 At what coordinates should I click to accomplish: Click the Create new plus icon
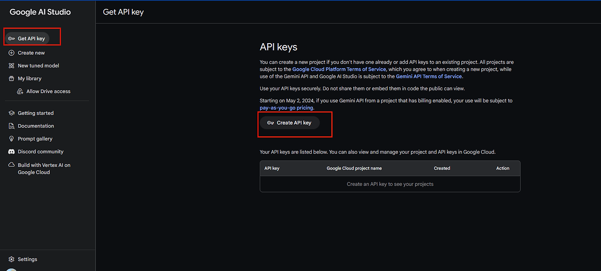pos(11,53)
